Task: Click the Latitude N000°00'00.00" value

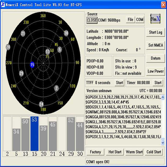Action: (117, 31)
